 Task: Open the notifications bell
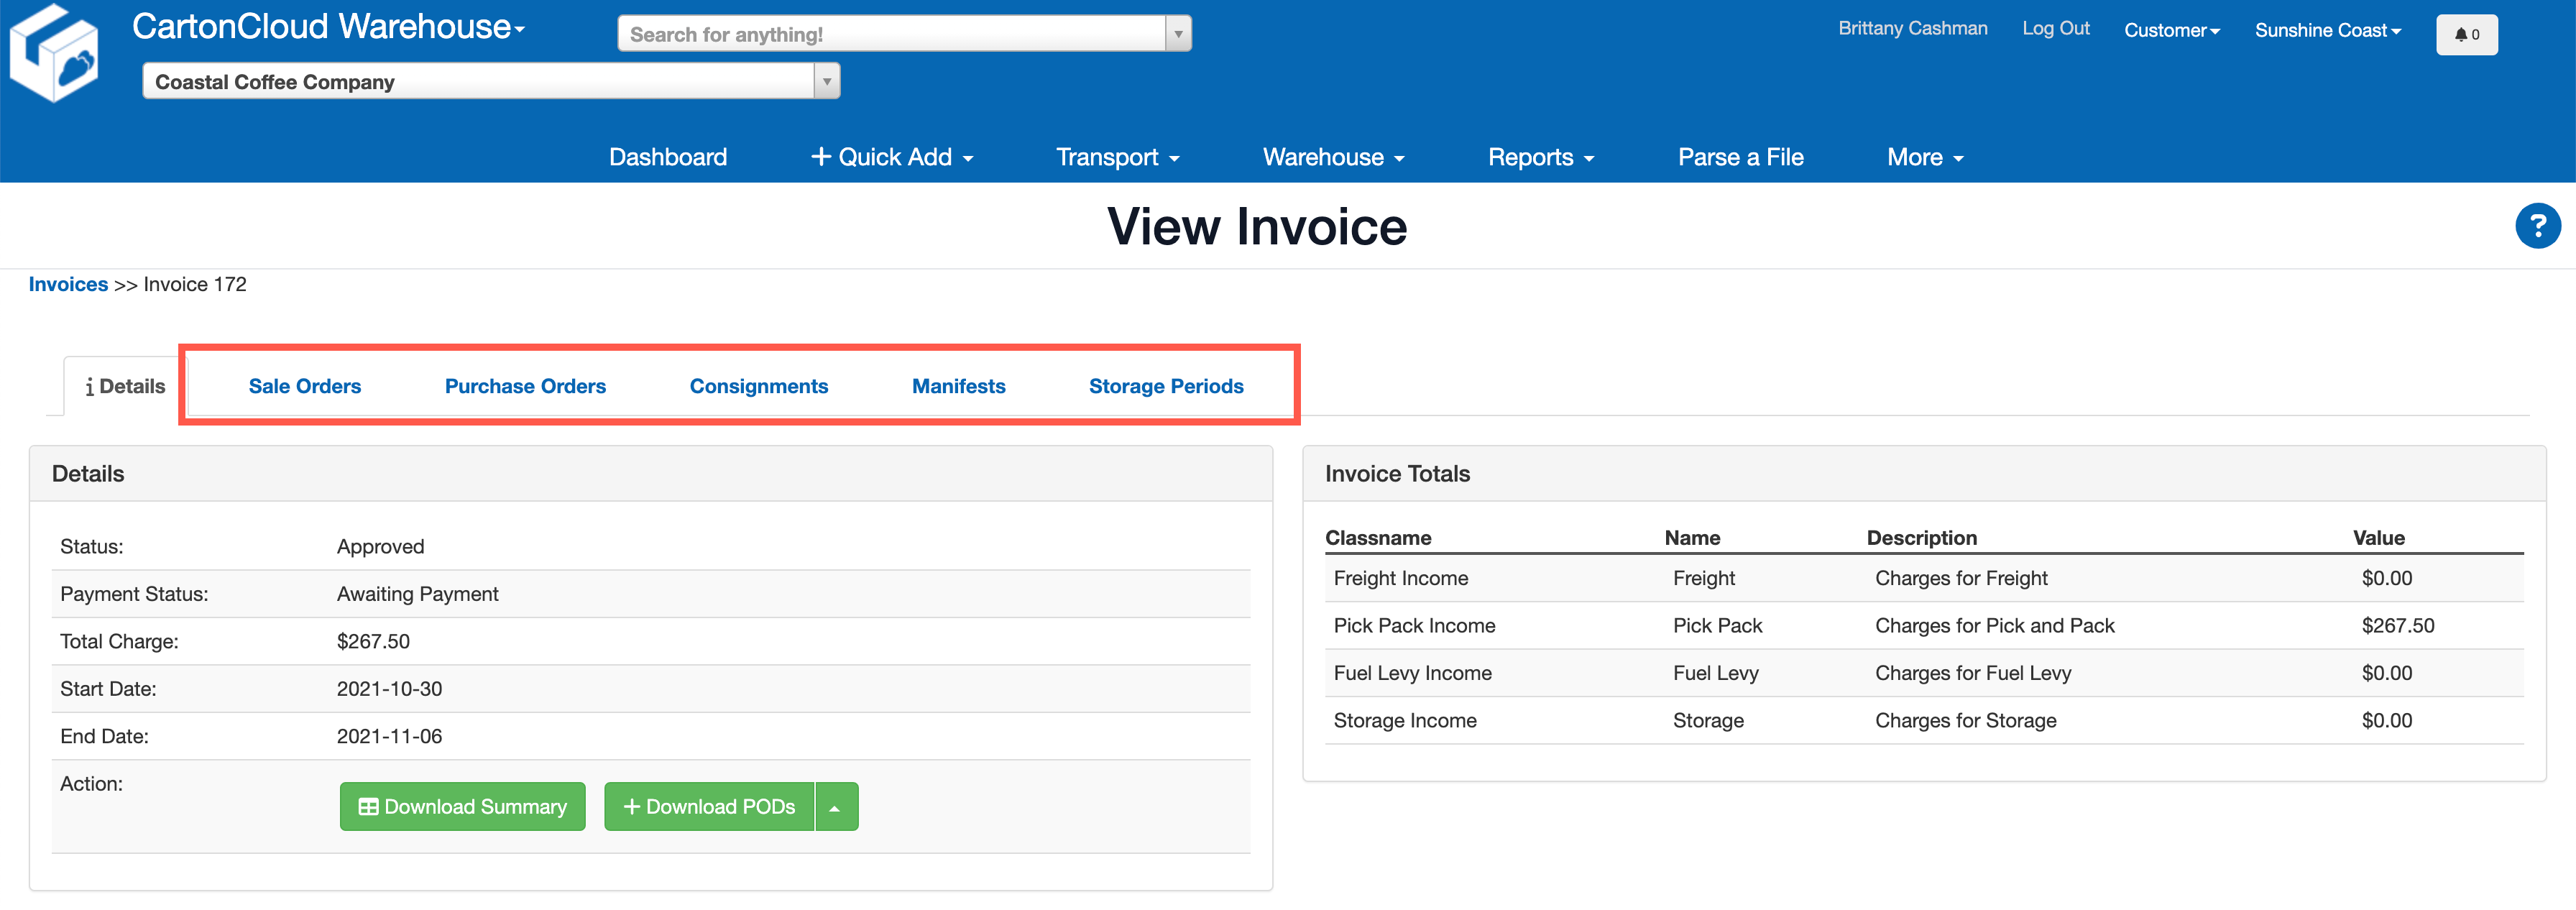click(2467, 34)
